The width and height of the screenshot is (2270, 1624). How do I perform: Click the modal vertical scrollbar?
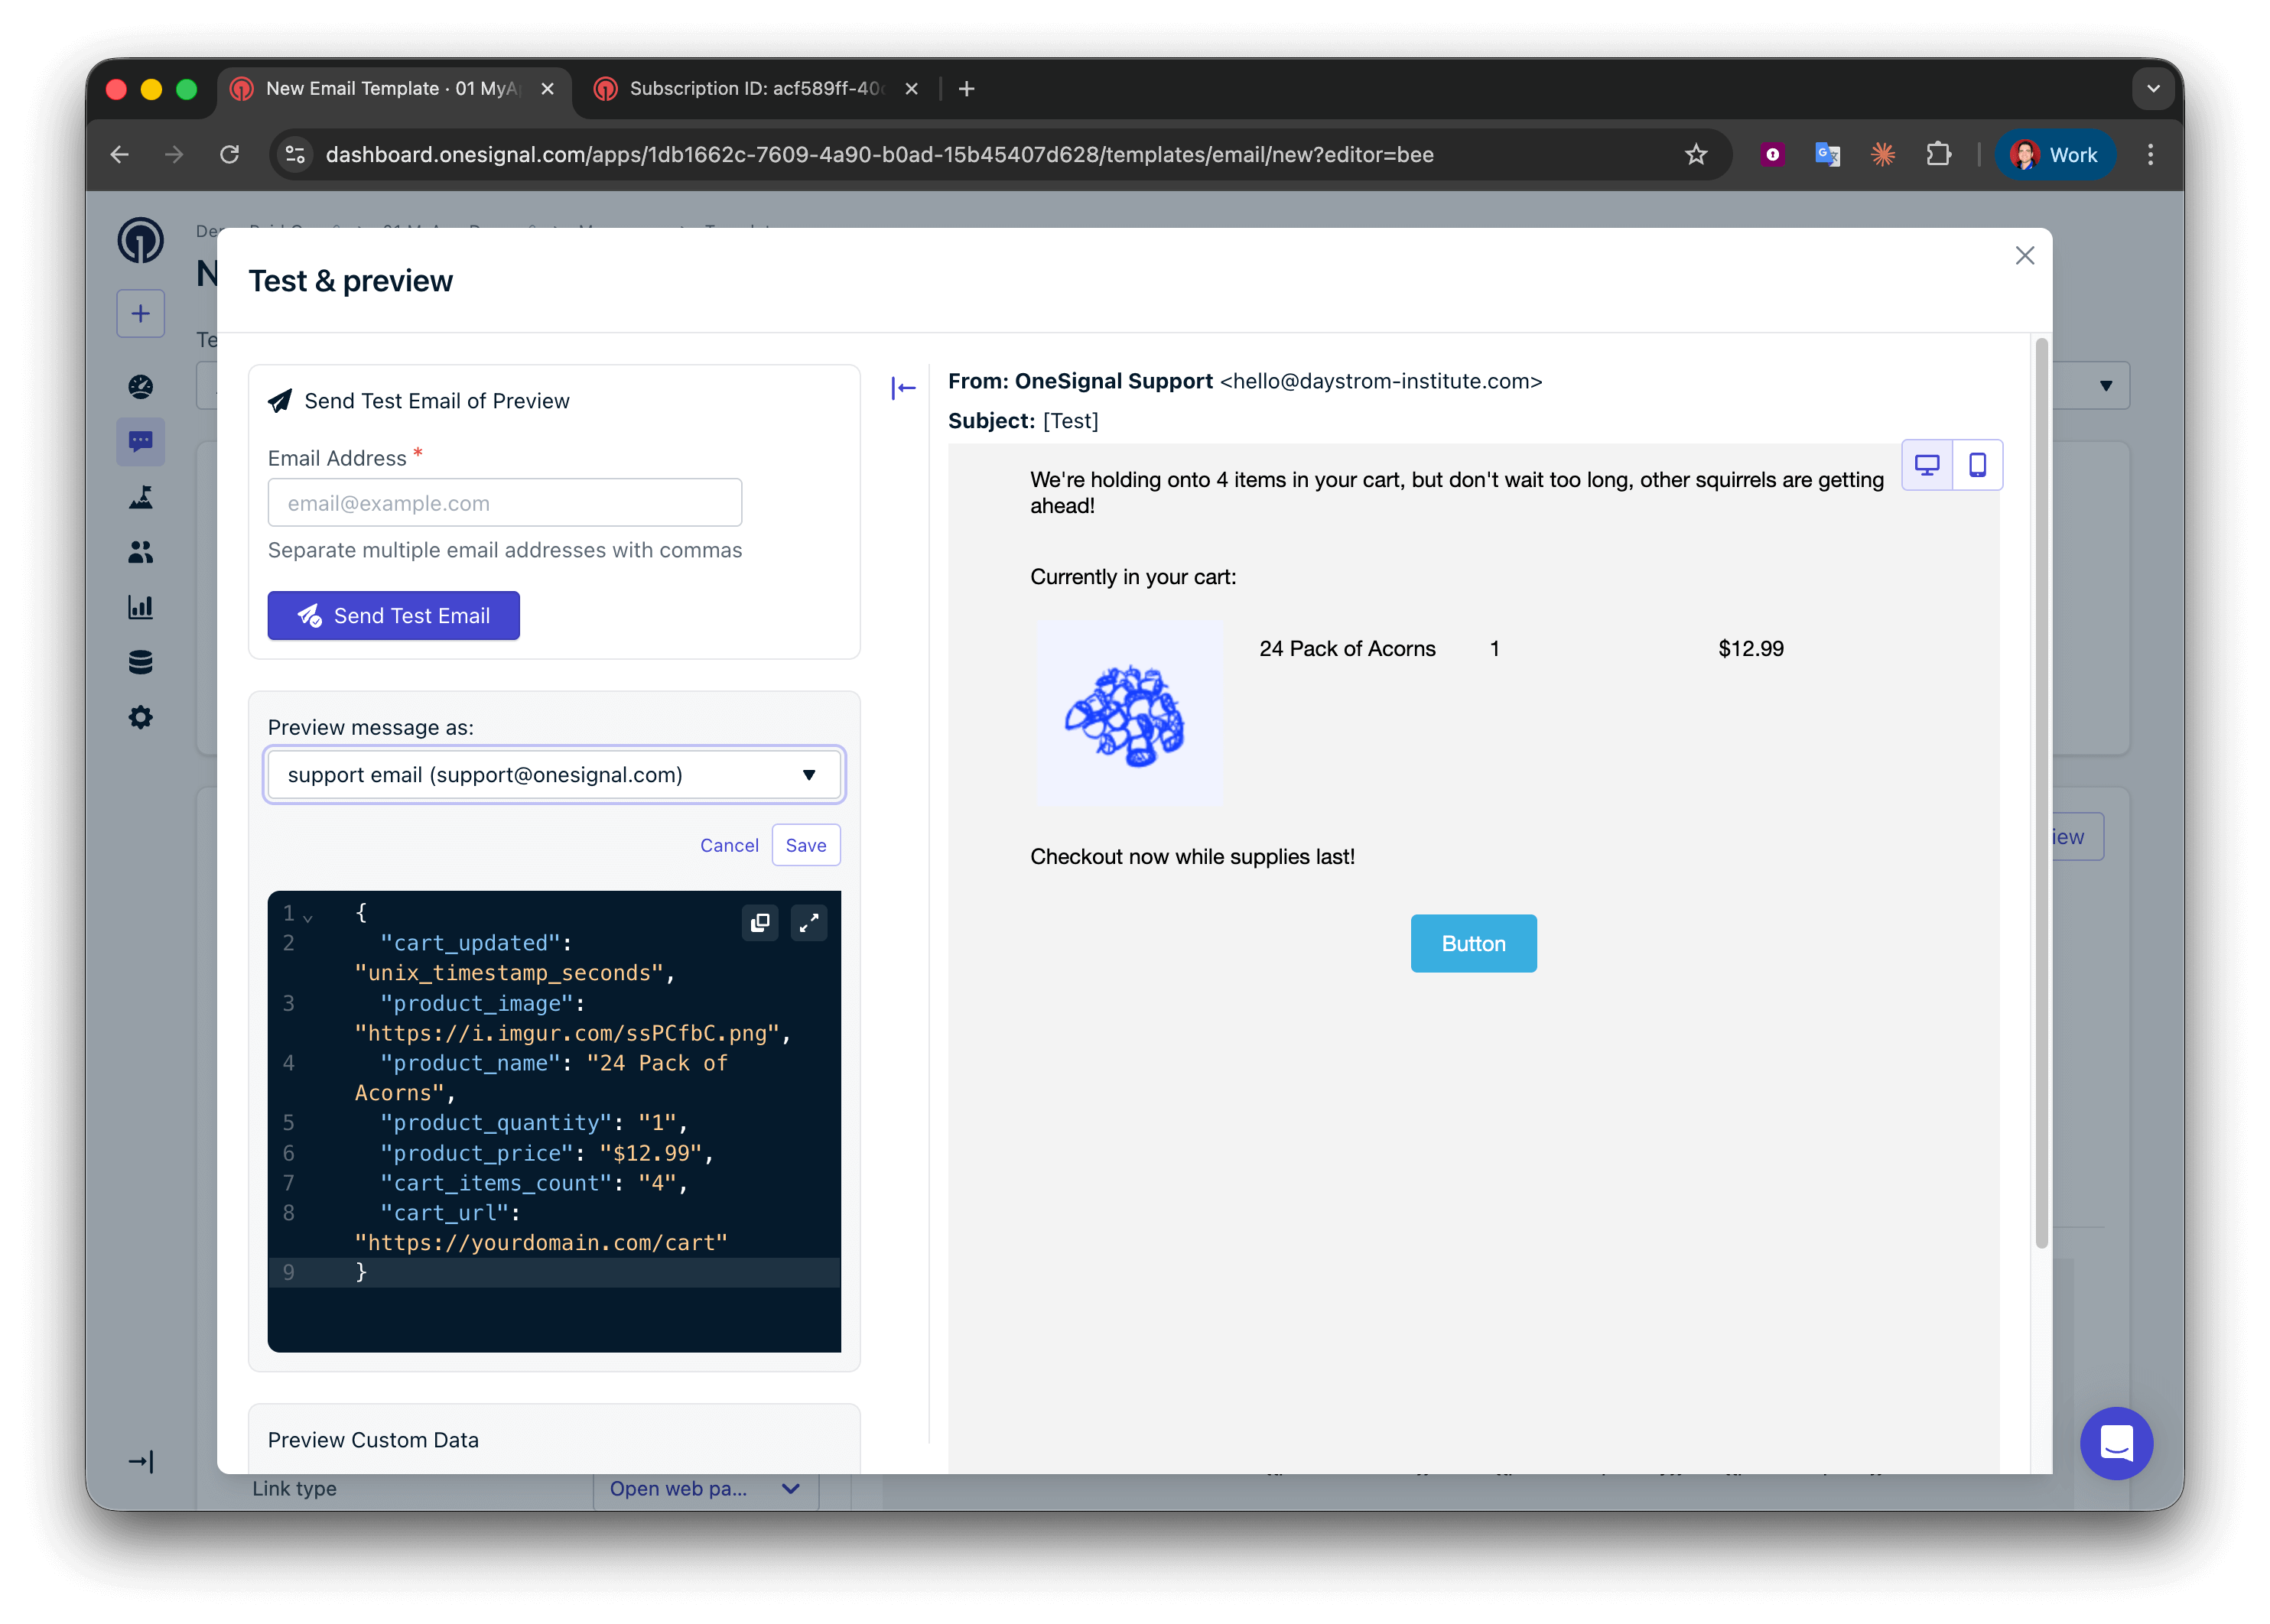click(2041, 790)
